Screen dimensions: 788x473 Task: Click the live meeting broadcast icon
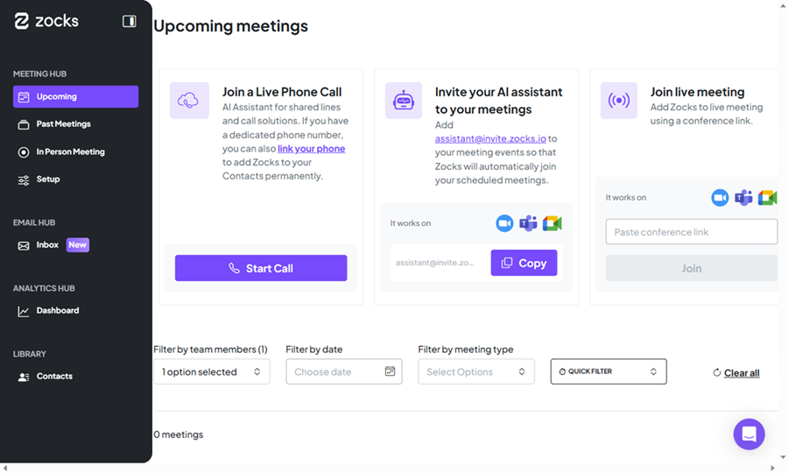point(618,101)
